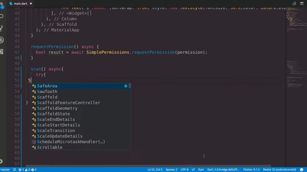Click the function icon beside ScheduleMicrotaskHandler
Viewport: 307px width, 172px height.
(x=34, y=142)
